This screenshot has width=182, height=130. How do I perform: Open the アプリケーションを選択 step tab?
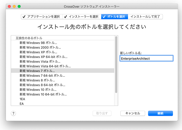point(42,17)
